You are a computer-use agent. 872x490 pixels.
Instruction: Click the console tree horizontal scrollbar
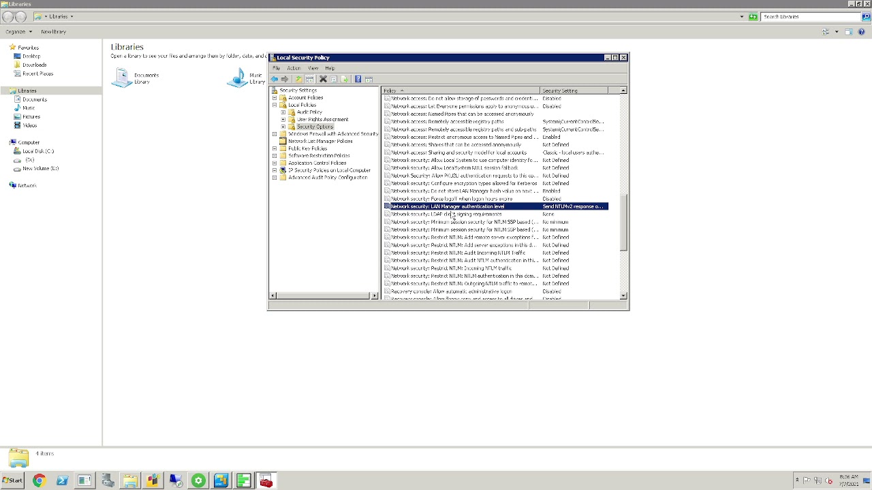pos(324,295)
